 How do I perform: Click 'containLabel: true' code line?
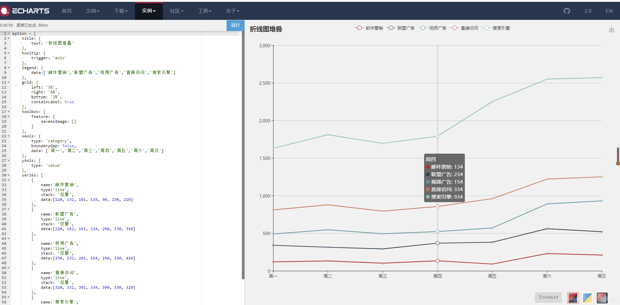[x=52, y=102]
